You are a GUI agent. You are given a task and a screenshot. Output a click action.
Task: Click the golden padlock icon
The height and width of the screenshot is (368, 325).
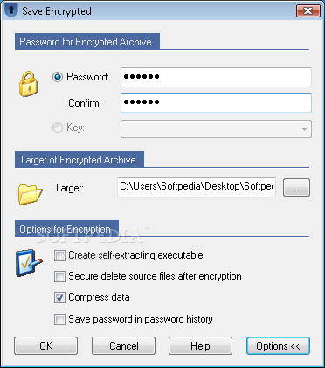coord(28,85)
